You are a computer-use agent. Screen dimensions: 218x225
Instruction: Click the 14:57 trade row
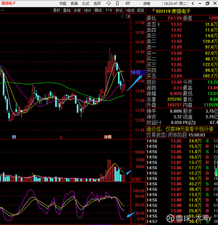(182, 221)
